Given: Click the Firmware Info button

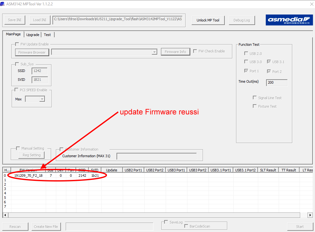Looking at the screenshot, I should tap(175, 52).
